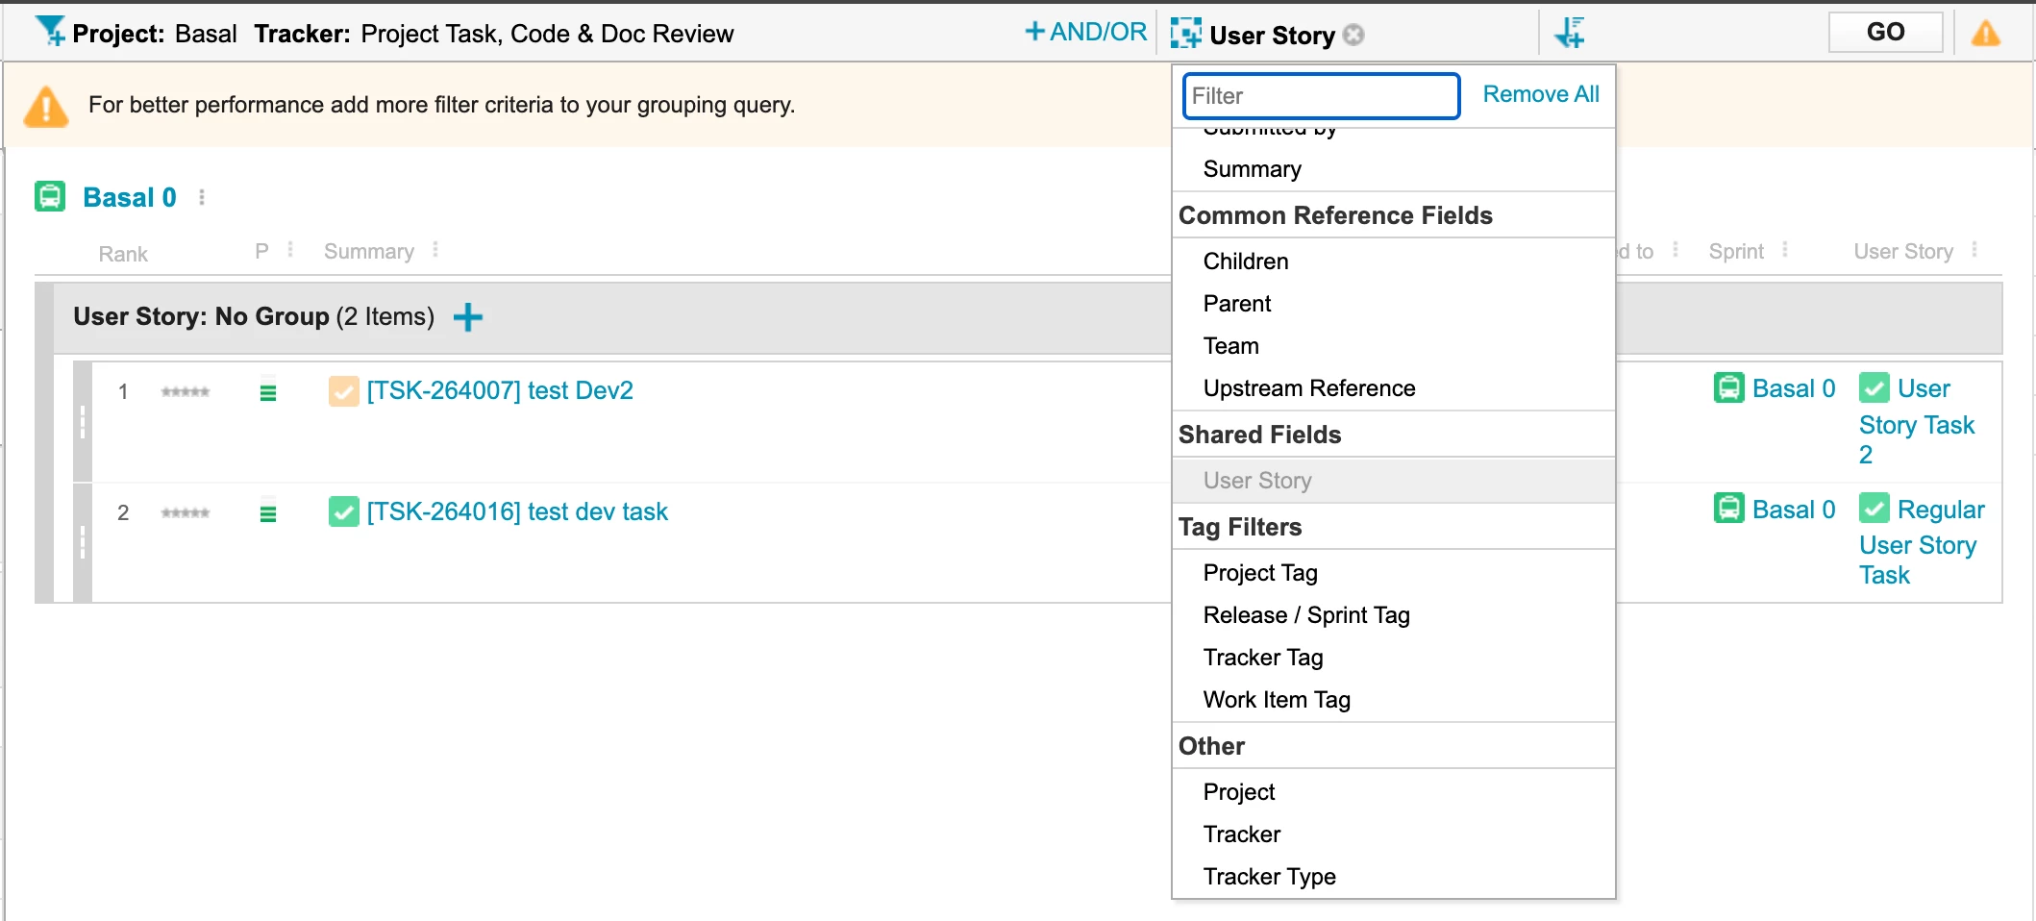
Task: Choose Release / Sprint Tag option
Action: [1306, 615]
